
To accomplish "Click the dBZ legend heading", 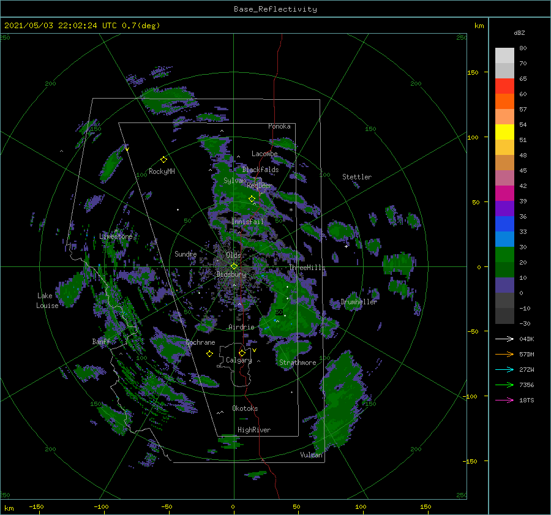I will [x=519, y=32].
